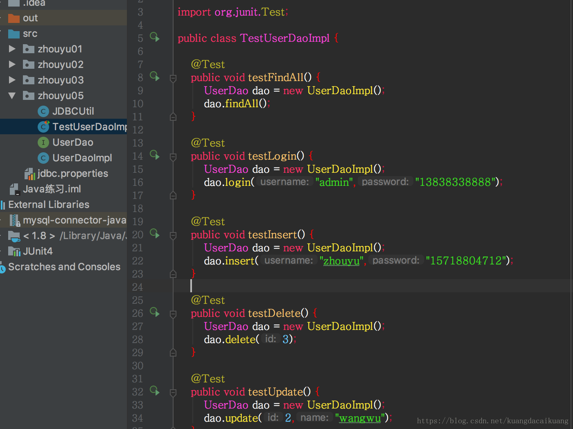
Task: Fold the testInsert method at line 20
Action: [173, 235]
